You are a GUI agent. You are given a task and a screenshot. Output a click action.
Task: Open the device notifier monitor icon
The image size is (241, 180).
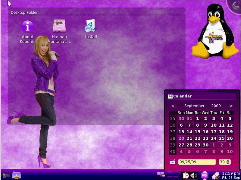[x=205, y=175]
